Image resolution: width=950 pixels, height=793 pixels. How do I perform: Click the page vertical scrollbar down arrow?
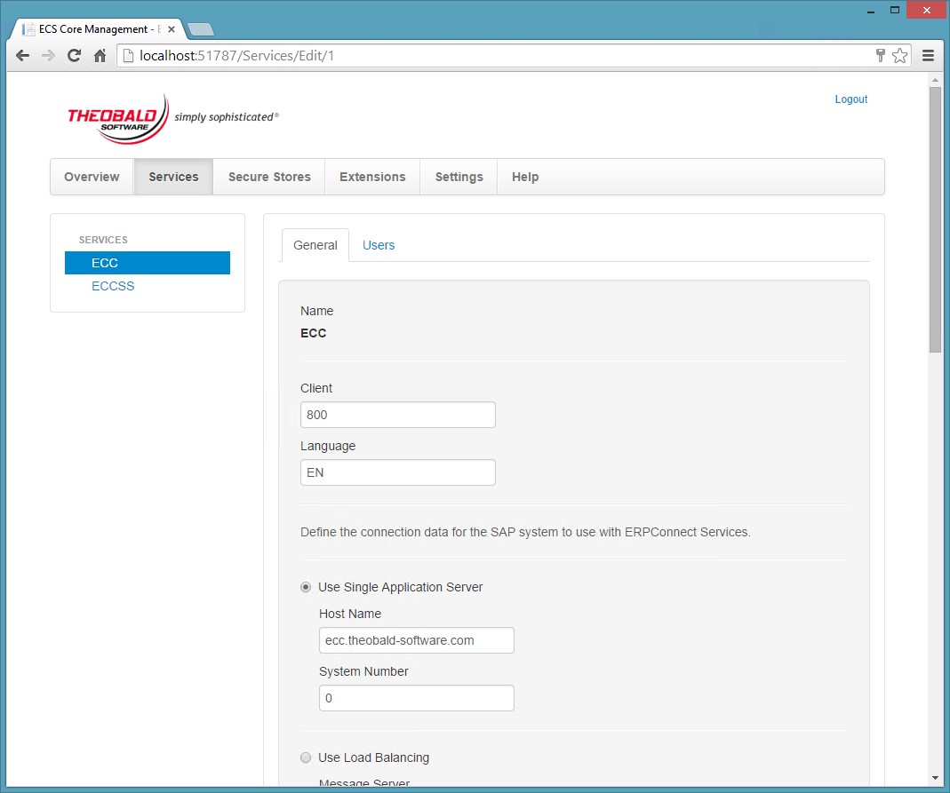(935, 777)
